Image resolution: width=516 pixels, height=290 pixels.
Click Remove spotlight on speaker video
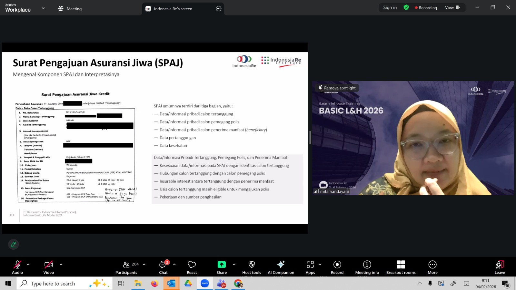click(337, 88)
